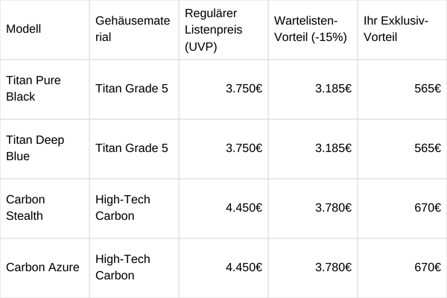
Task: Click the 3.750€ price for Titan Pure Black
Action: [x=244, y=89]
